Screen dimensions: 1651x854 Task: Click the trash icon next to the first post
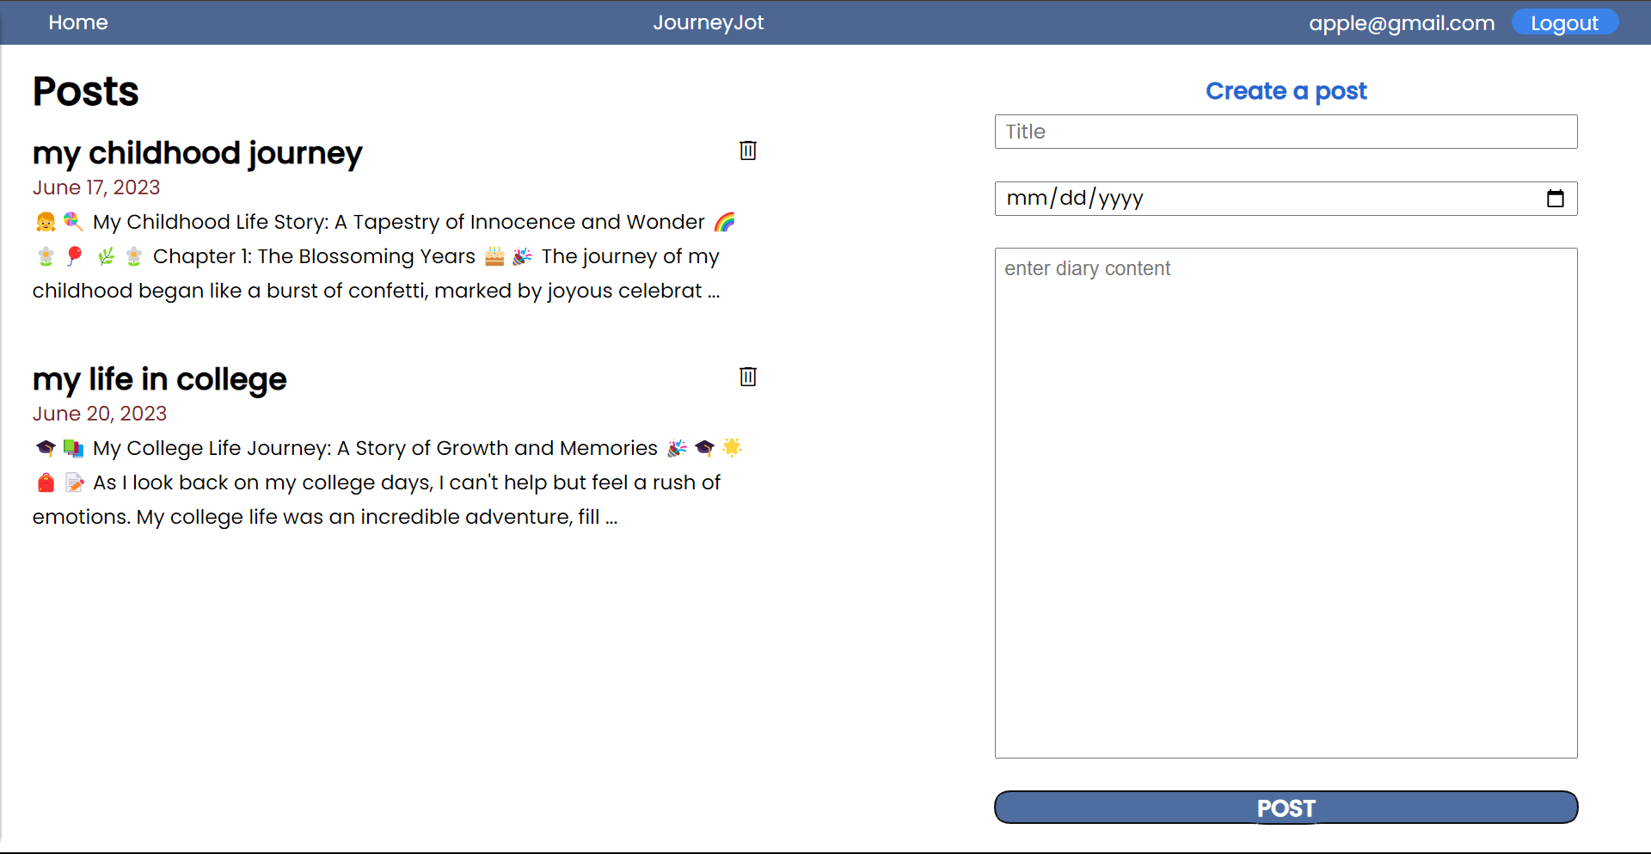(x=747, y=151)
